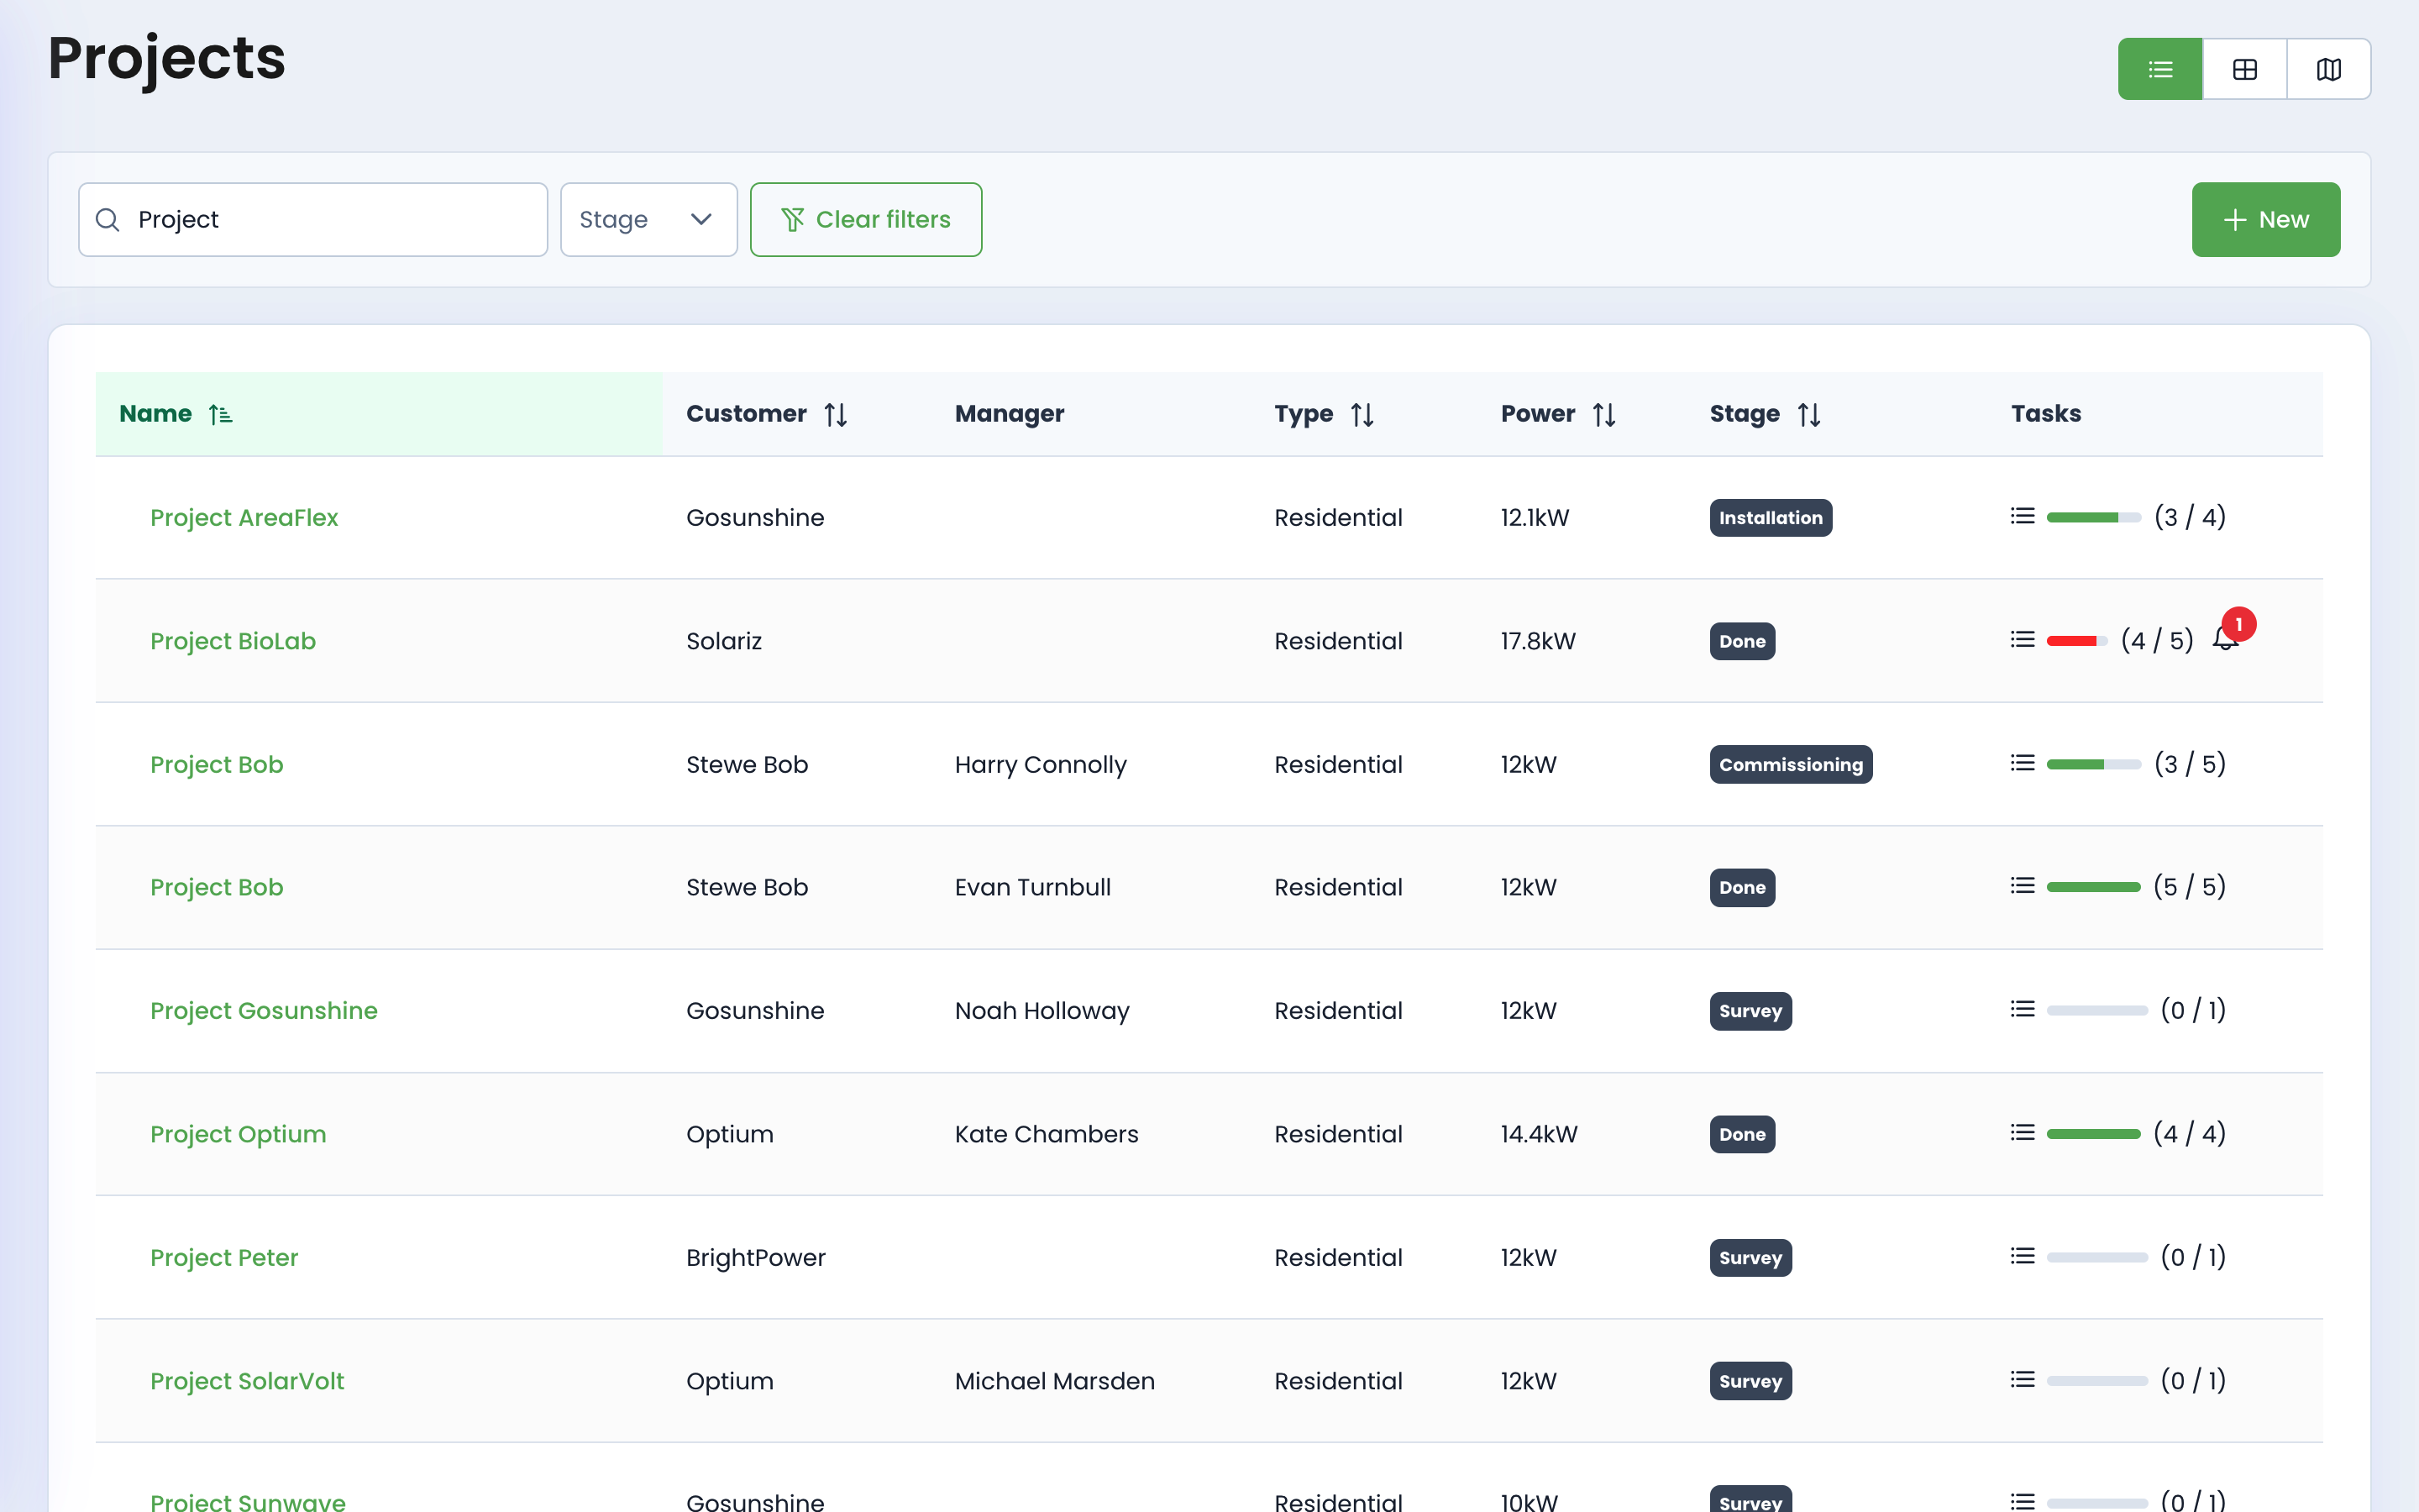Click the magnifier icon in the search bar
The image size is (2419, 1512).
[x=108, y=219]
